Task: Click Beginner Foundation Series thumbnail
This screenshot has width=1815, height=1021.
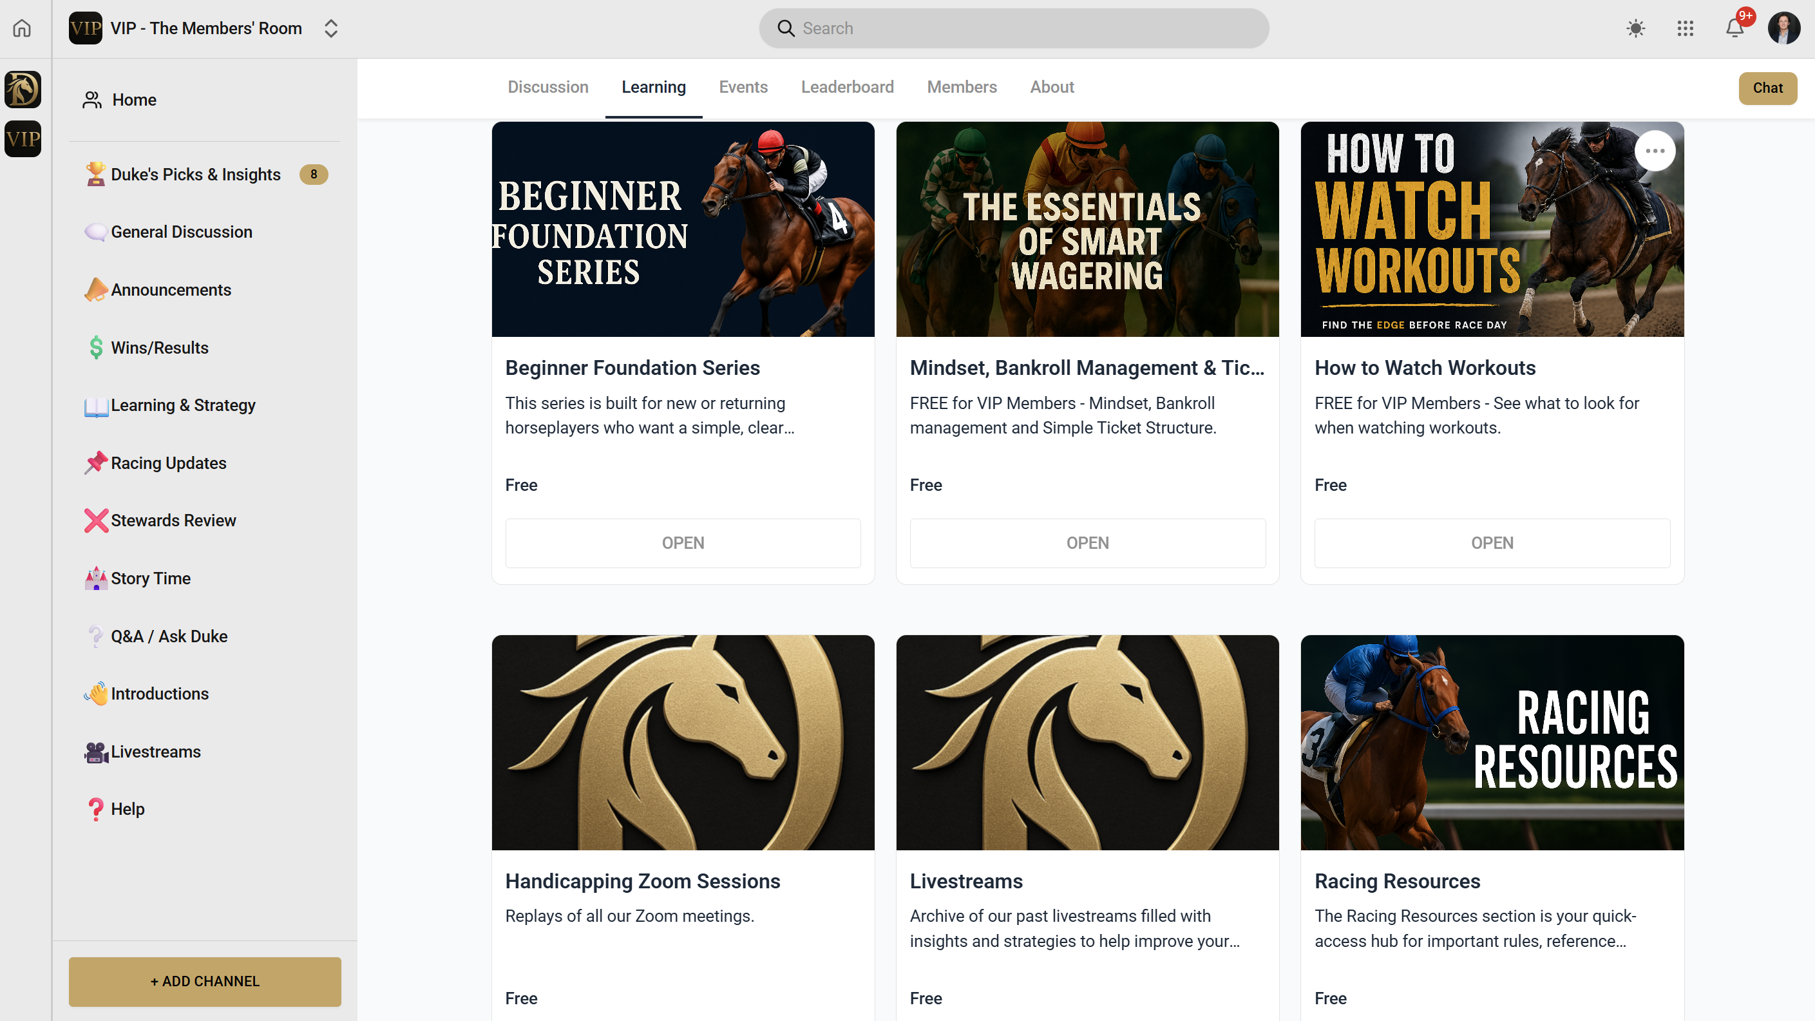Action: [x=683, y=229]
